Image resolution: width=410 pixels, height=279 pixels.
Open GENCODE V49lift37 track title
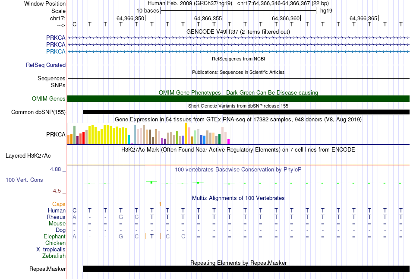click(238, 32)
